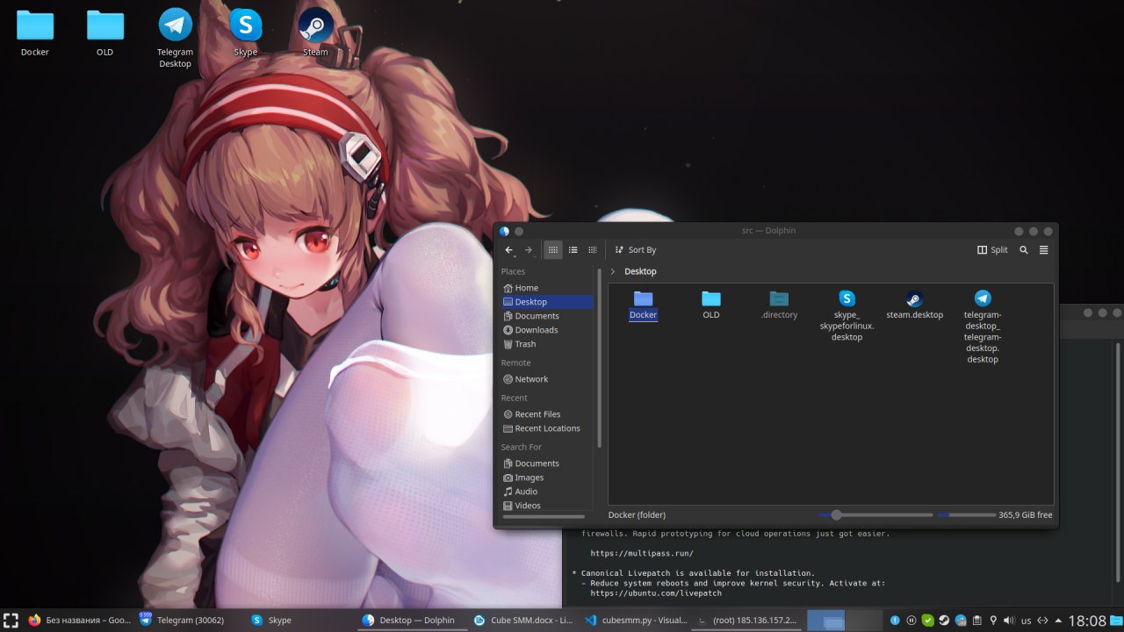Search For Audio in sidebar

click(x=546, y=492)
